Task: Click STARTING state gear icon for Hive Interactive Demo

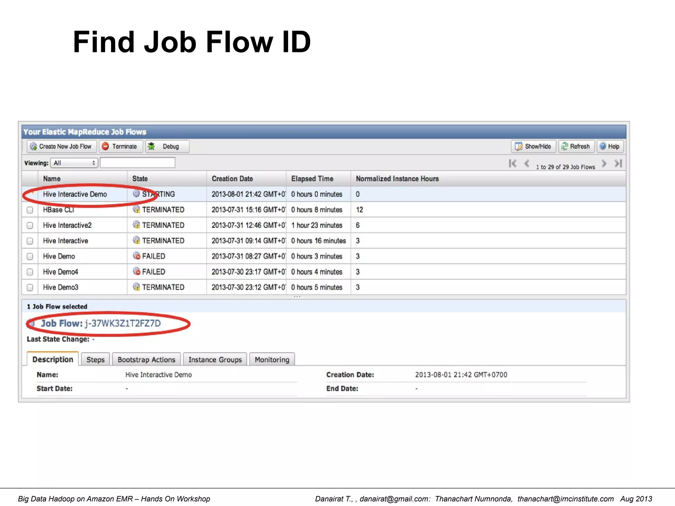Action: click(136, 194)
